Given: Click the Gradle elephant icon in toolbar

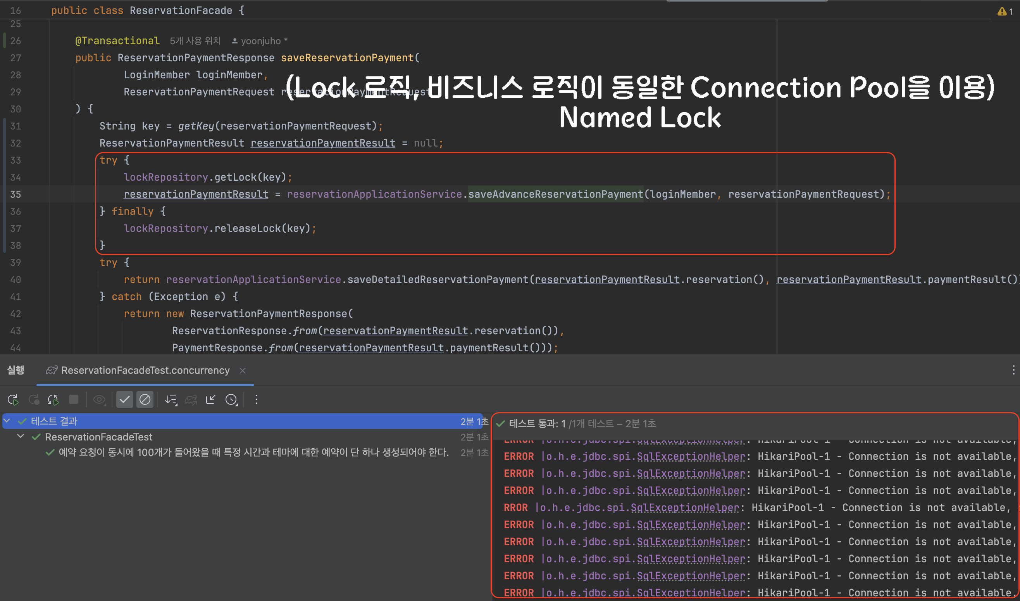Looking at the screenshot, I should click(191, 400).
